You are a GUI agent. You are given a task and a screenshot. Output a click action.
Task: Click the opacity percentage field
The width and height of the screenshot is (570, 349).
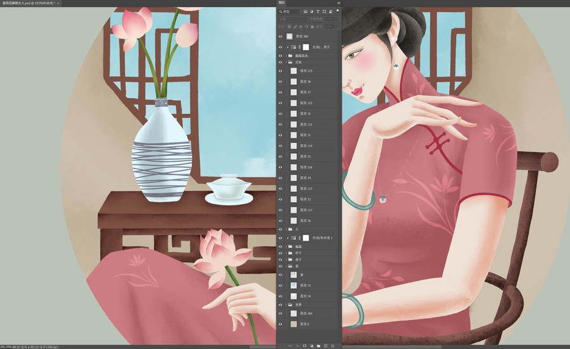point(329,19)
